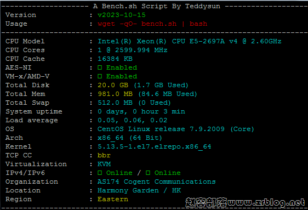Select location 'Harmony Garden / HK'
This screenshot has height=210, width=308.
point(139,191)
